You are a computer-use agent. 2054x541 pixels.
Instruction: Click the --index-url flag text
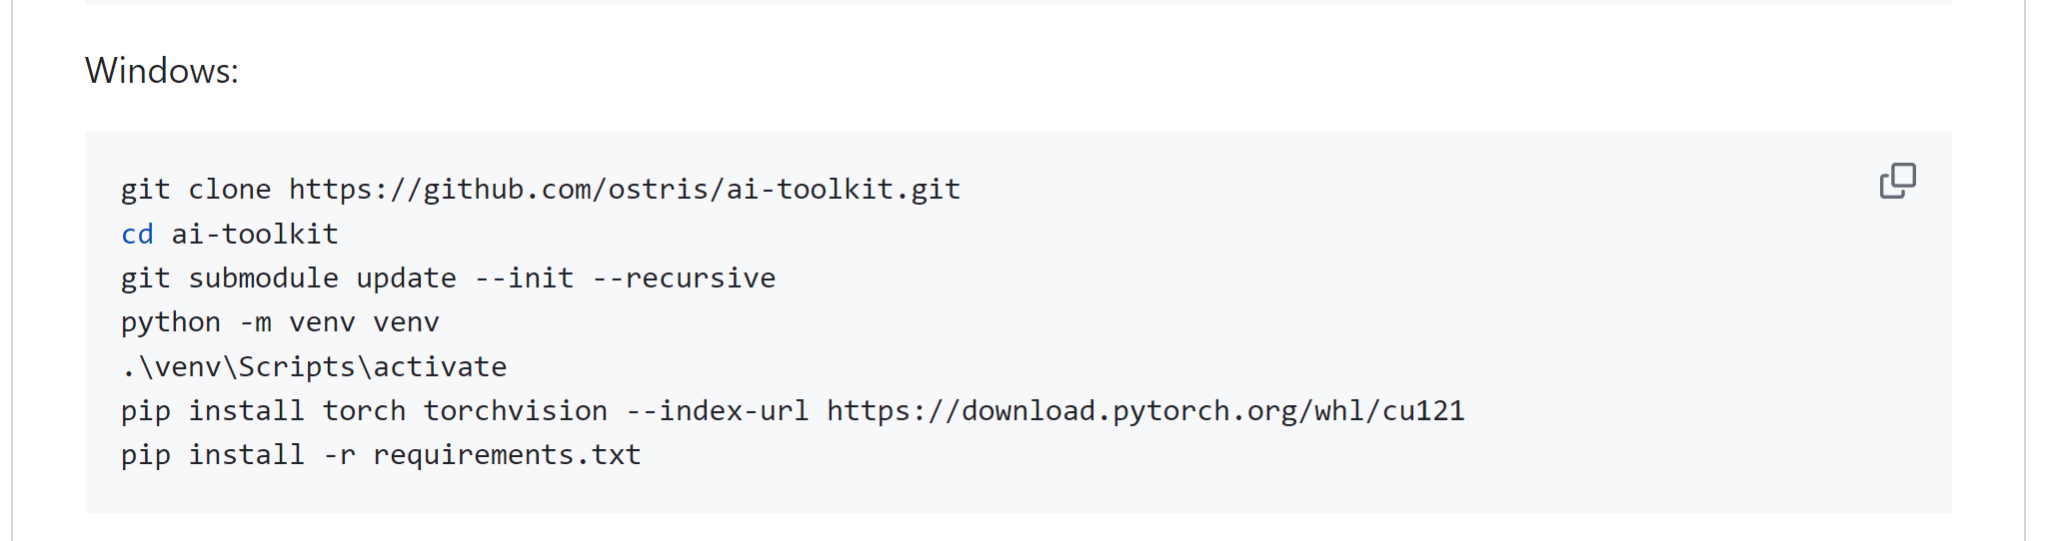pos(717,411)
